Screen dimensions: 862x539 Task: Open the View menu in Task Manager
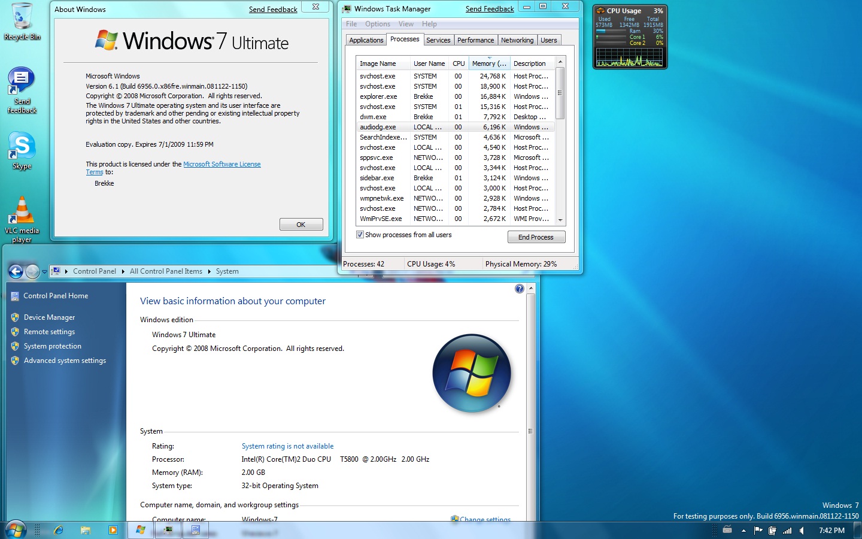point(406,24)
